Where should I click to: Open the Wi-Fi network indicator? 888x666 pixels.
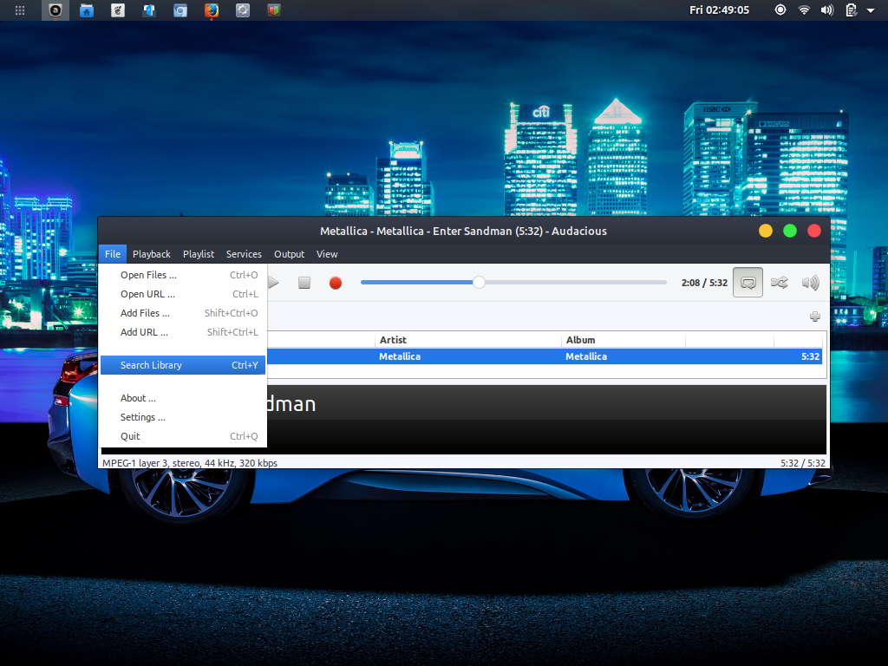[x=804, y=10]
